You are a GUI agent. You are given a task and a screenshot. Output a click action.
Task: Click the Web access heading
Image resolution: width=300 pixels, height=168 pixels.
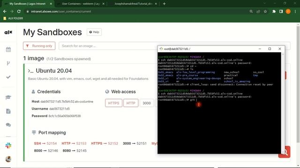[x=123, y=91]
